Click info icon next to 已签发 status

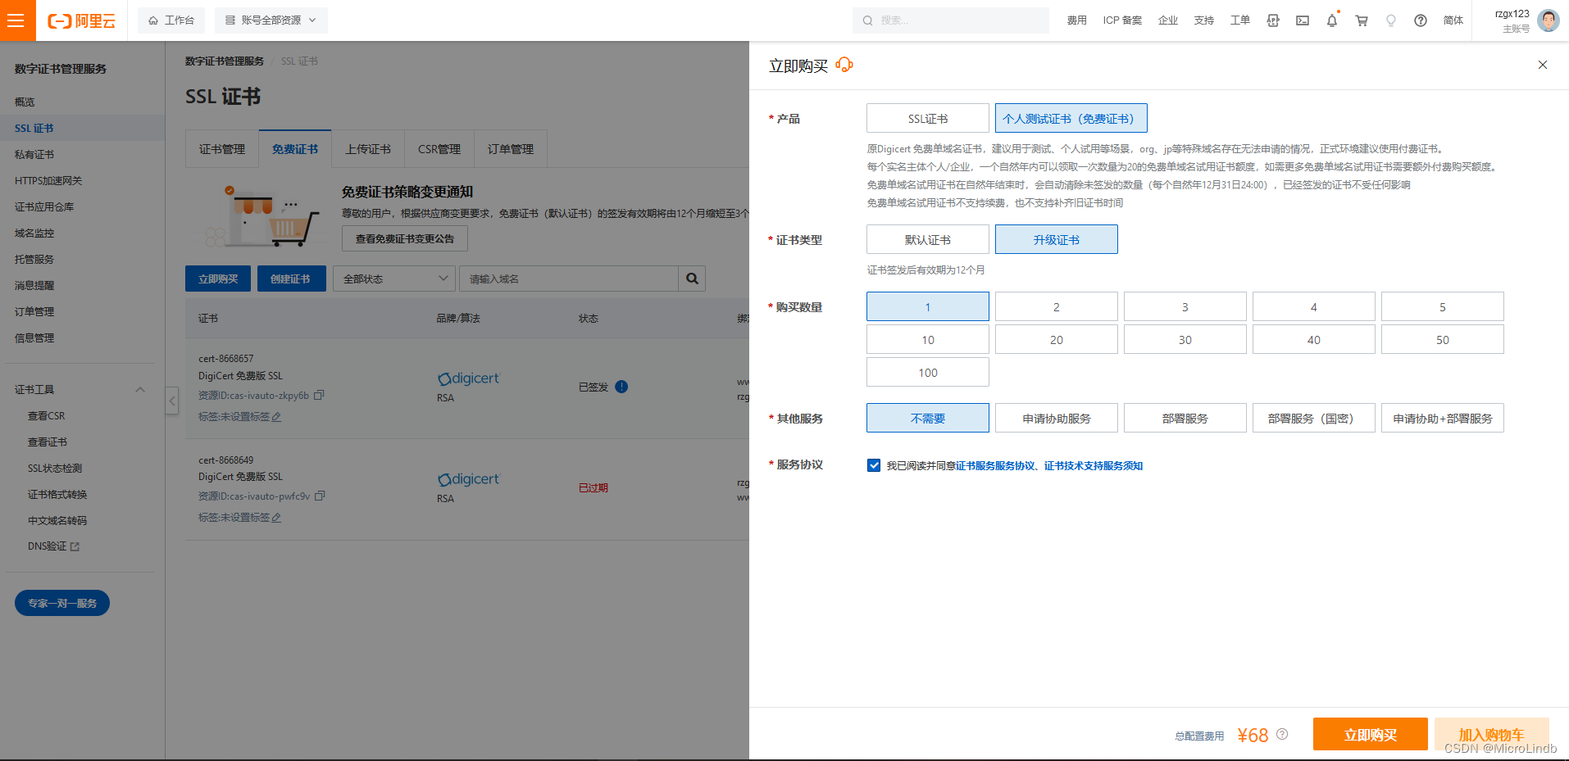click(x=621, y=387)
